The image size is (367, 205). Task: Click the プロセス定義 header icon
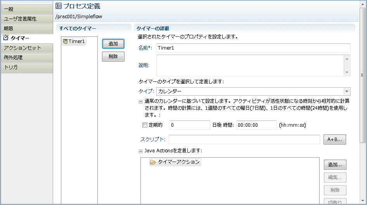click(59, 6)
